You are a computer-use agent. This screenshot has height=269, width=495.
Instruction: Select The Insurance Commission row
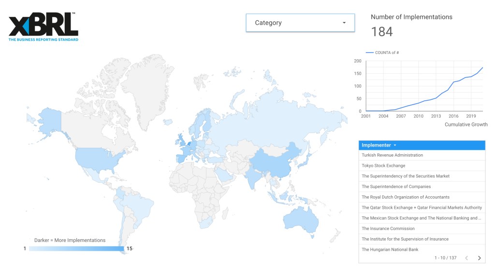coord(388,229)
